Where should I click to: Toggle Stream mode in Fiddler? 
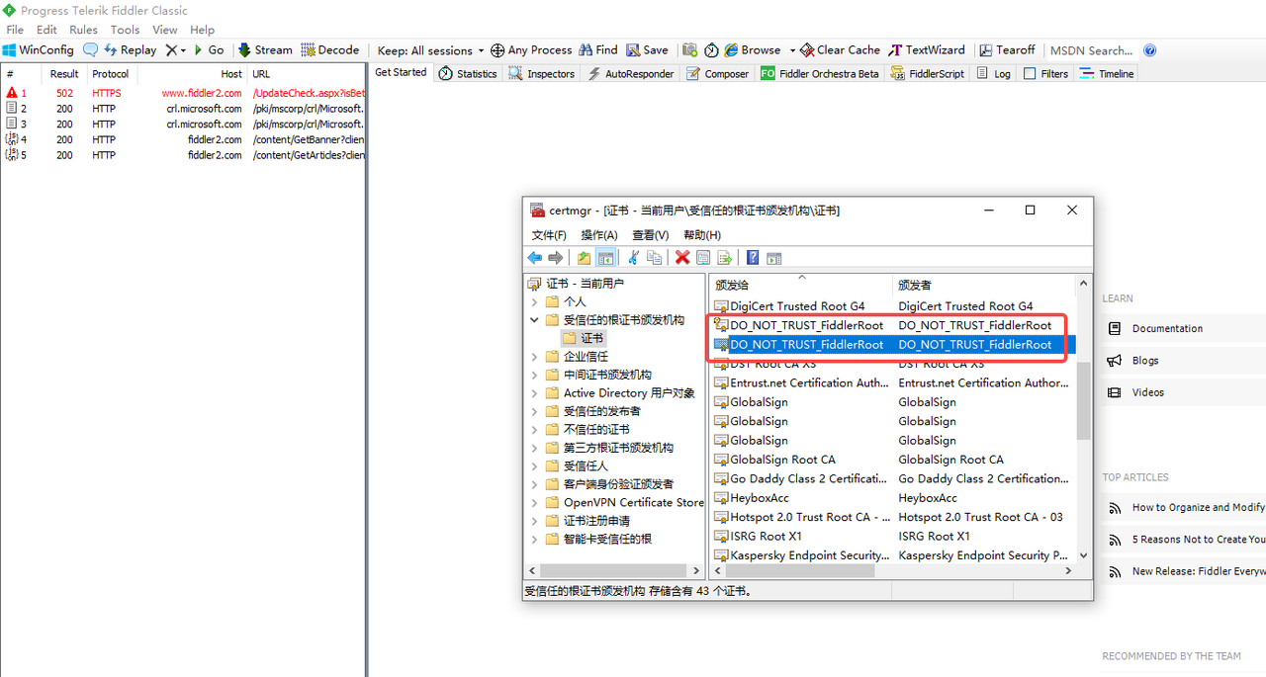265,50
